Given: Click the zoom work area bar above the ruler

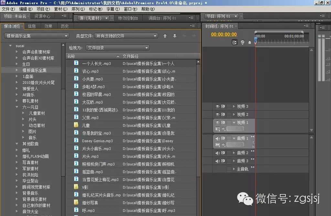Looking at the screenshot, I should click(x=279, y=32).
